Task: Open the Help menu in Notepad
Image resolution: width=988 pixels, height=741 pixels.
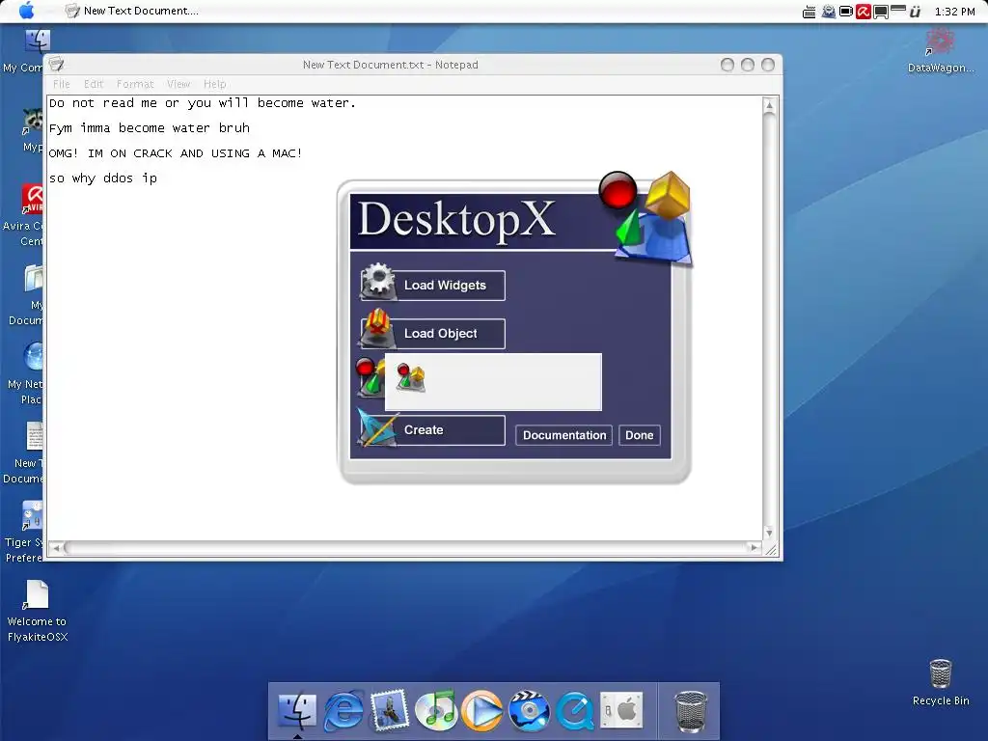Action: click(214, 84)
